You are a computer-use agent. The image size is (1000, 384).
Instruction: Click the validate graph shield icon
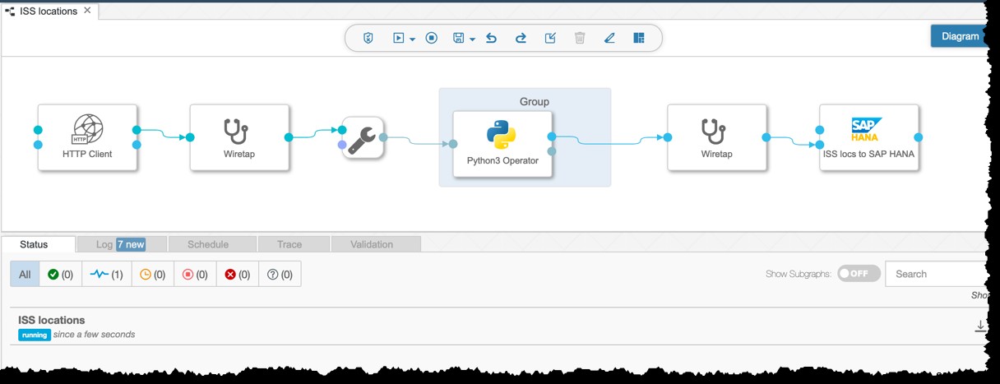368,38
